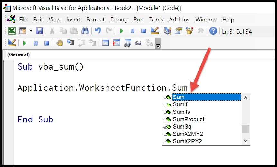Viewport: 277px width, 167px height.
Task: Click the autocomplete list scroll-down arrow
Action: (245, 141)
